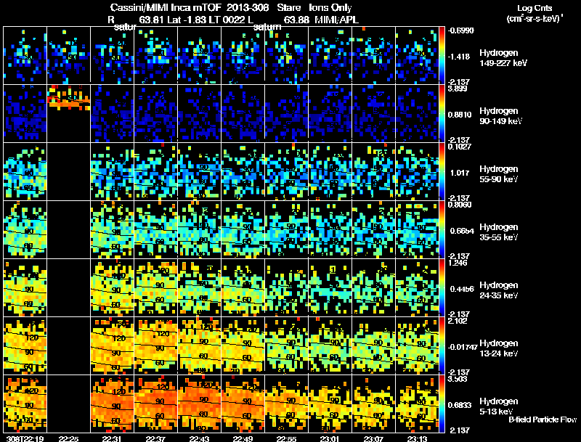This screenshot has width=581, height=442.
Task: Click the 22:49 time label
Action: pyautogui.click(x=243, y=439)
